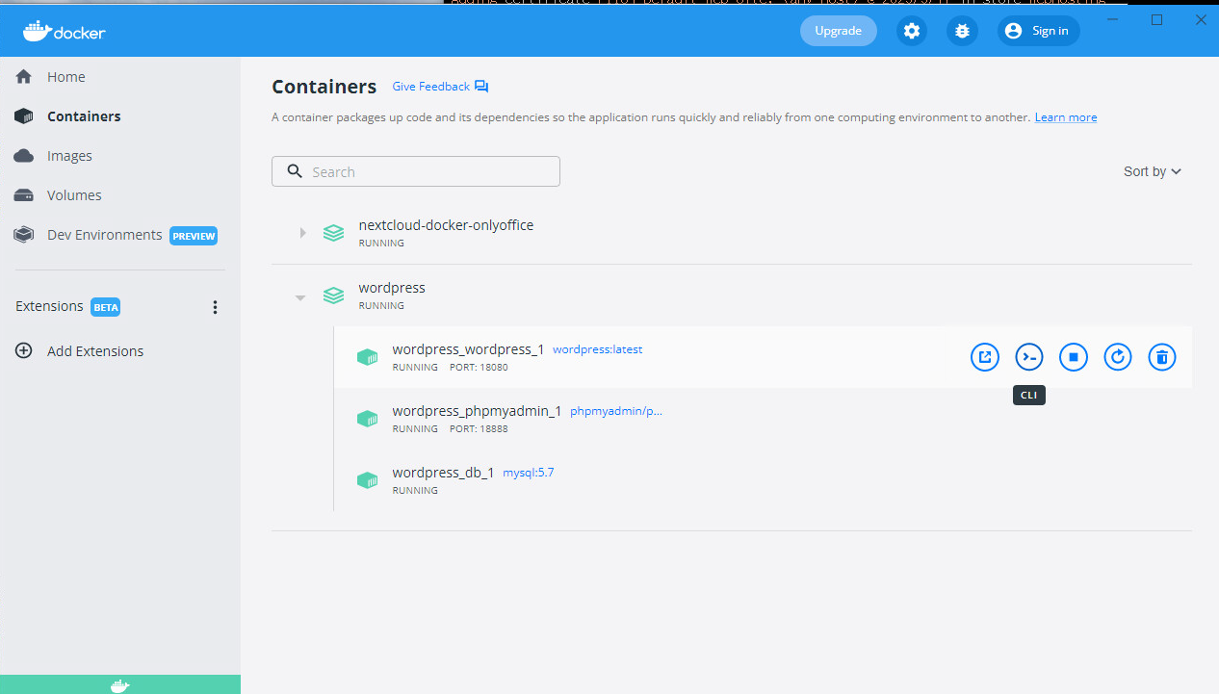Open wordpress_wordpress_1 in browser
Screen dimensions: 1219x694
(x=984, y=357)
